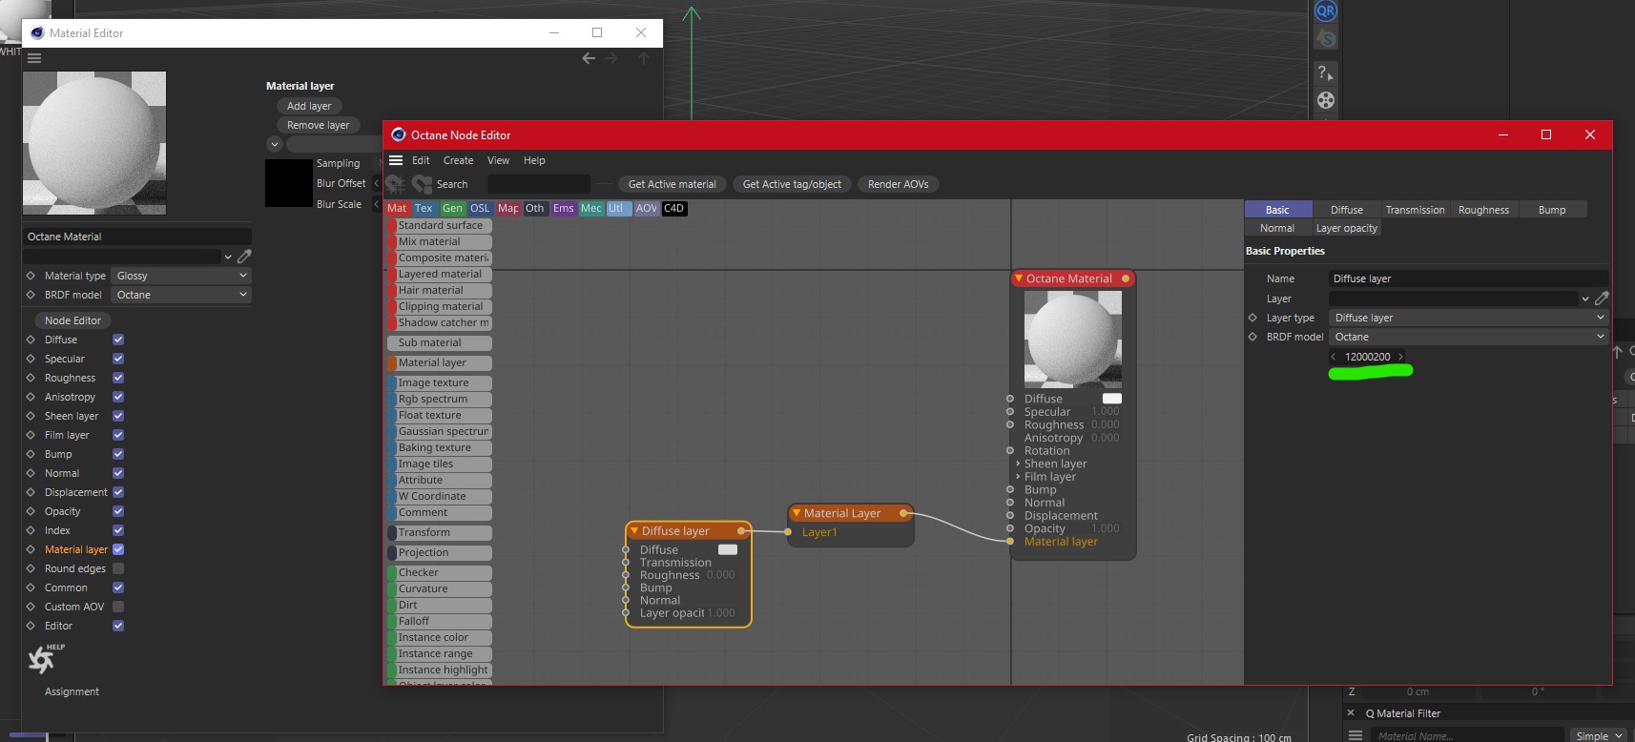Open the Layer type dropdown
Viewport: 1635px width, 742px height.
(1468, 318)
